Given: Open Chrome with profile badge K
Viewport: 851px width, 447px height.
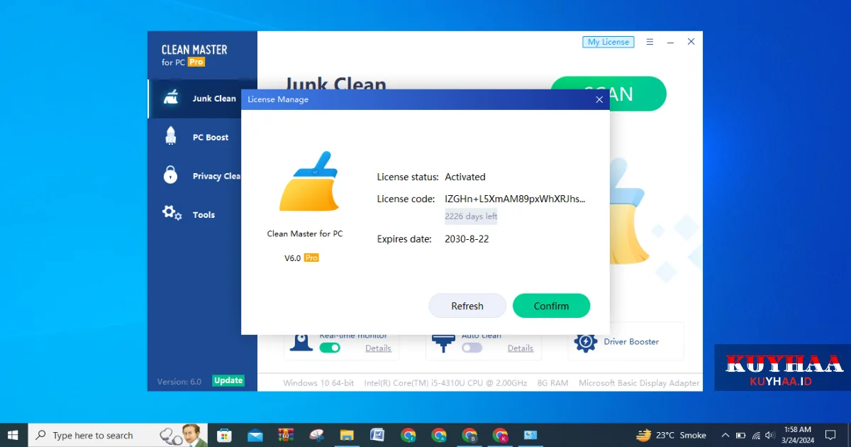Looking at the screenshot, I should click(500, 435).
